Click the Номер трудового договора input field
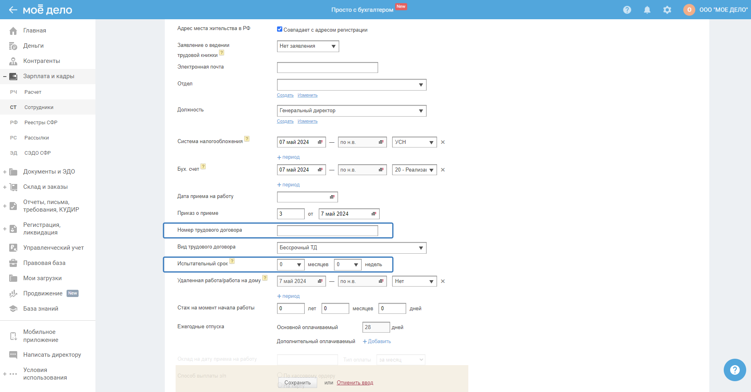 [x=328, y=231]
